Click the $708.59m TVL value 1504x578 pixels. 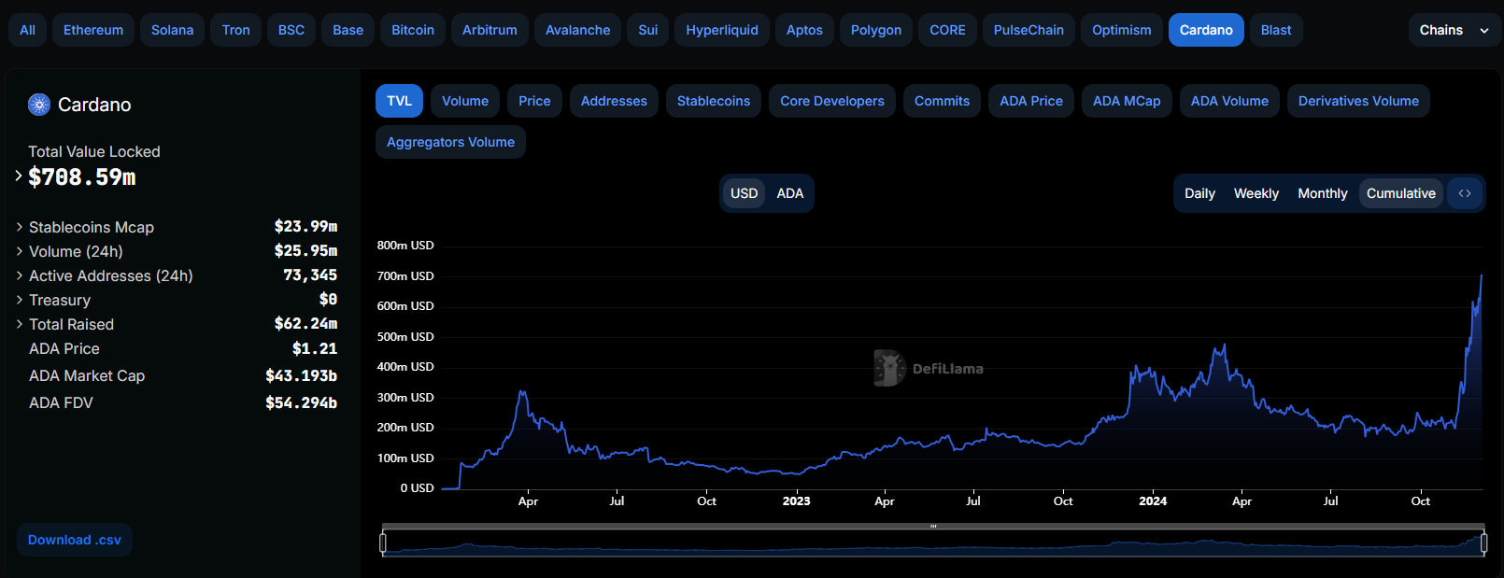(x=82, y=176)
